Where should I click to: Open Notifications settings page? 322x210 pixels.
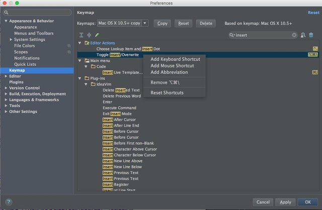pyautogui.click(x=27, y=58)
